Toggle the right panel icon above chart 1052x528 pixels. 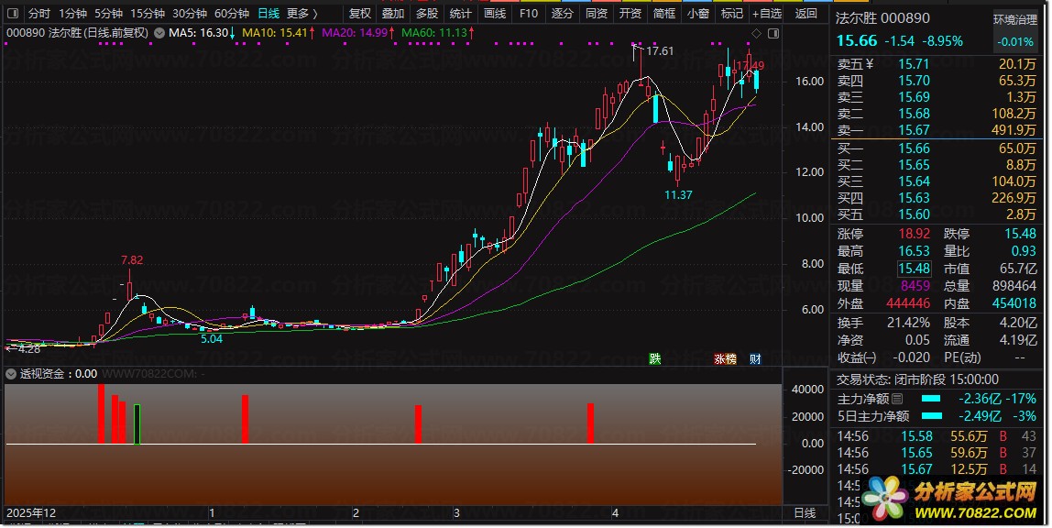[773, 33]
